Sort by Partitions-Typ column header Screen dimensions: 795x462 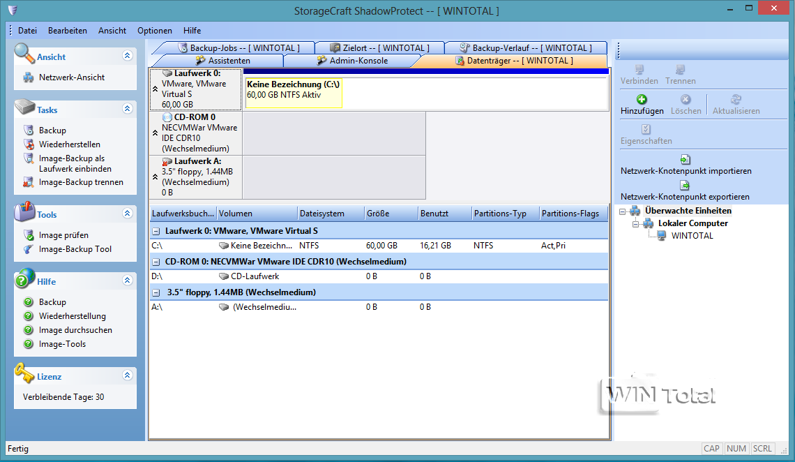point(506,214)
